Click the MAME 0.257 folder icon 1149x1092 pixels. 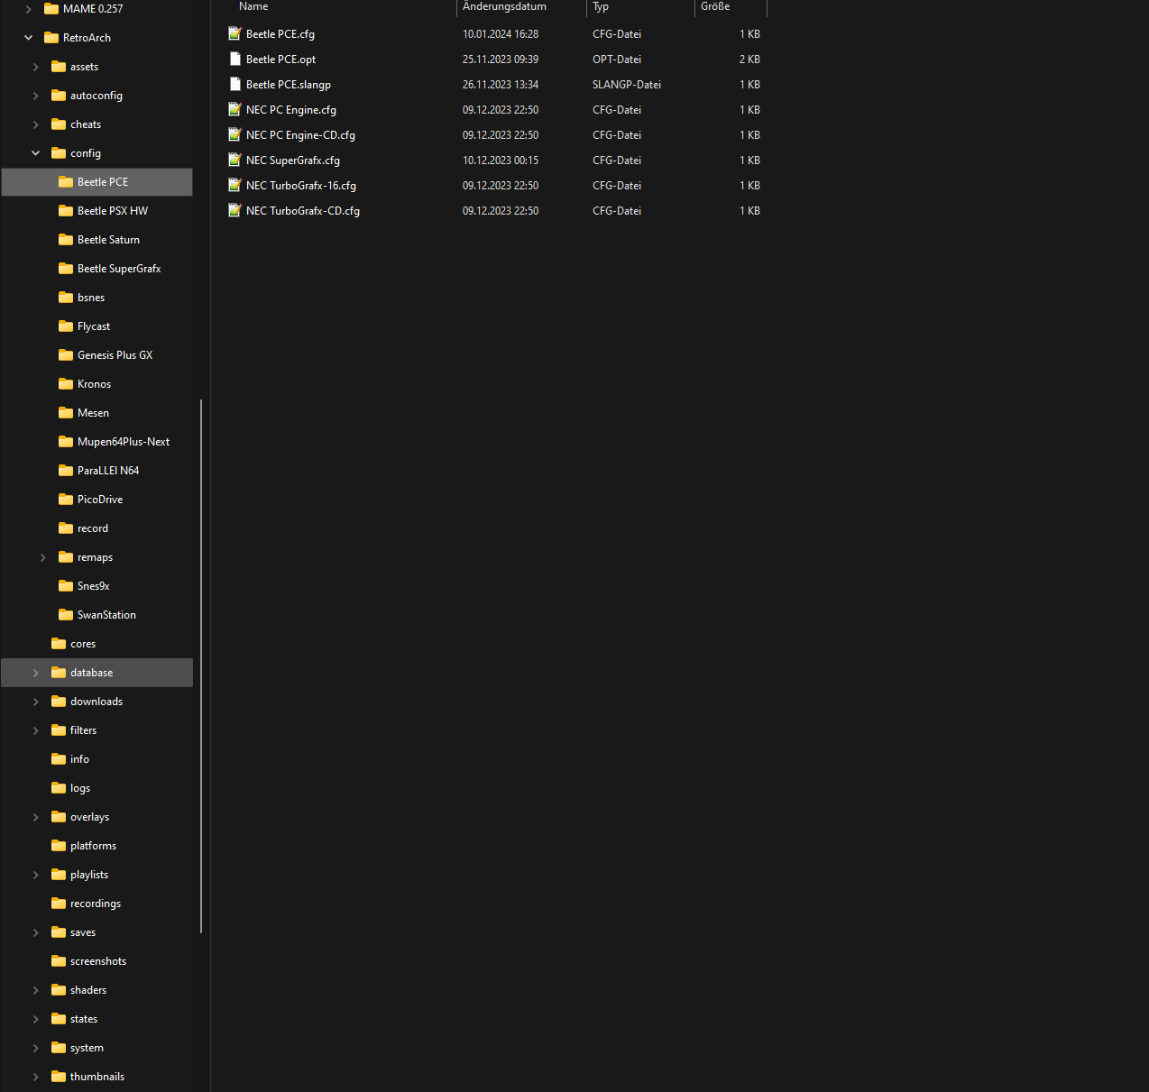pos(51,9)
